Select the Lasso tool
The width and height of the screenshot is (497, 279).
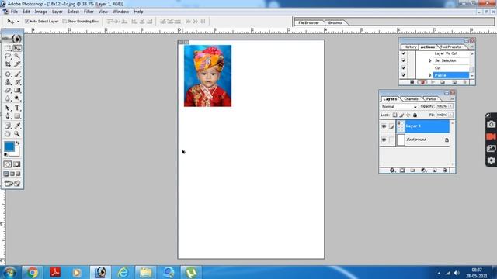[8, 57]
